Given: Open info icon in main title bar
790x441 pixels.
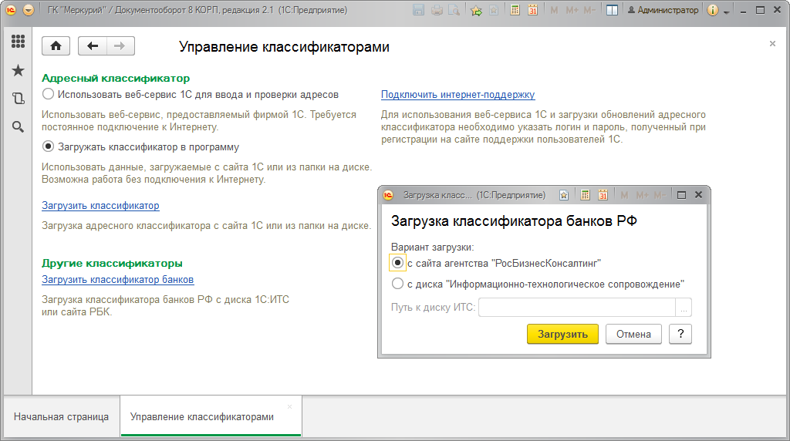Looking at the screenshot, I should click(x=712, y=10).
